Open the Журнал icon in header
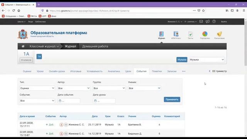 click(x=161, y=35)
